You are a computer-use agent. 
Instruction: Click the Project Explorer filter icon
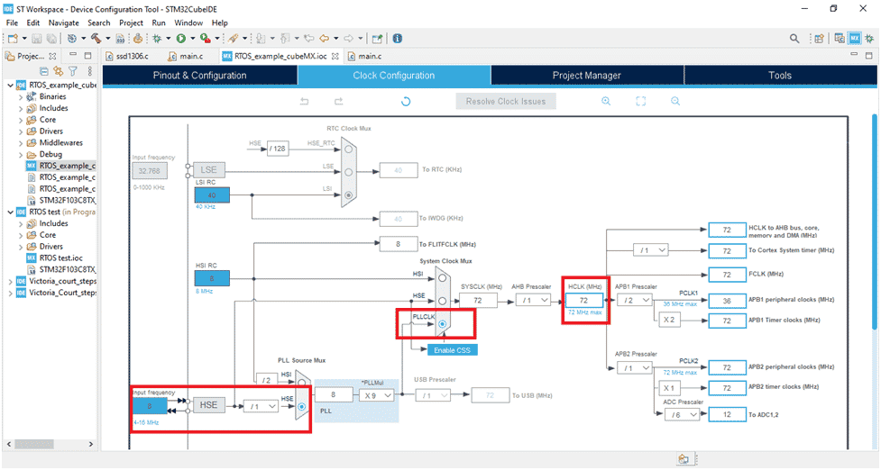point(73,71)
